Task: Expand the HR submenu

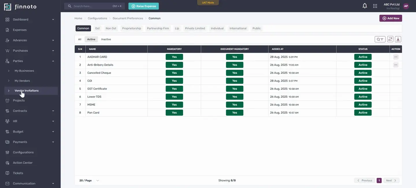Action: coord(53,121)
